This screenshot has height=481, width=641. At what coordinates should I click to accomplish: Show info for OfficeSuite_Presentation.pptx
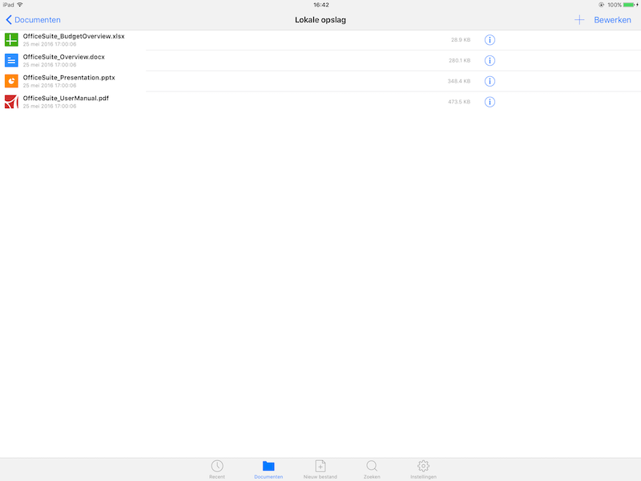coord(490,81)
